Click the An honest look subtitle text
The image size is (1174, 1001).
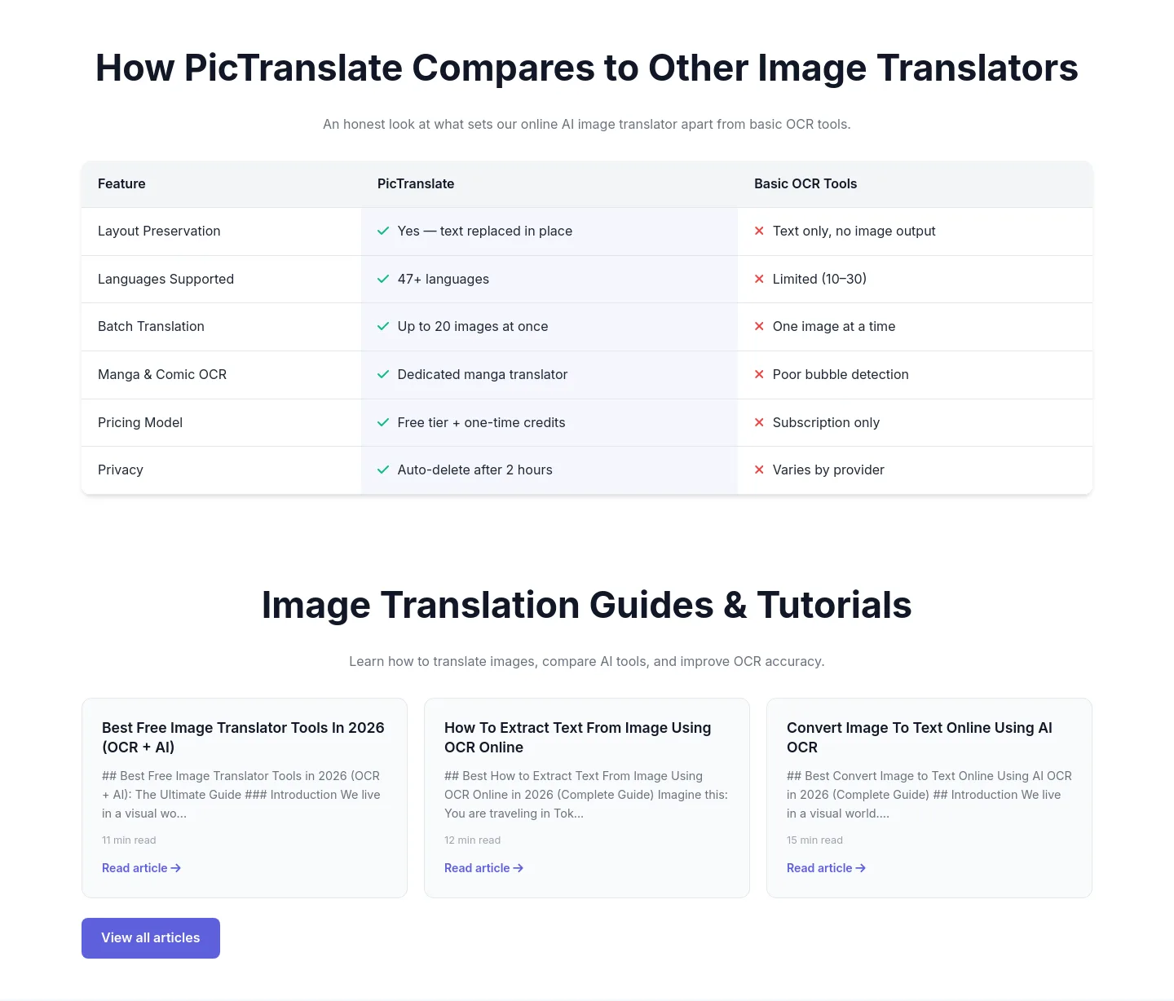click(587, 124)
